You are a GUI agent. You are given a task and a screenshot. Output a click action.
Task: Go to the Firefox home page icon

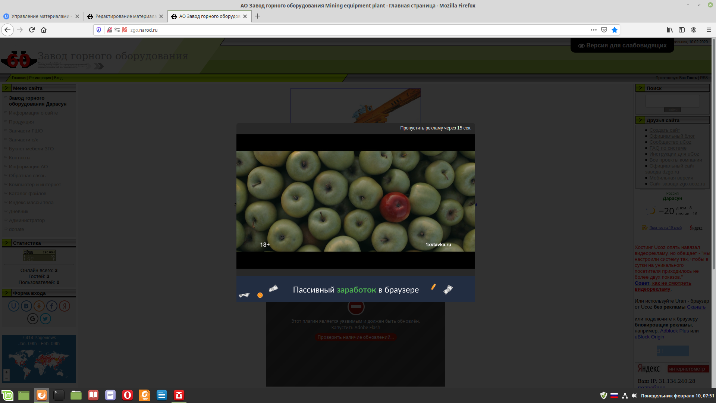[x=44, y=30]
